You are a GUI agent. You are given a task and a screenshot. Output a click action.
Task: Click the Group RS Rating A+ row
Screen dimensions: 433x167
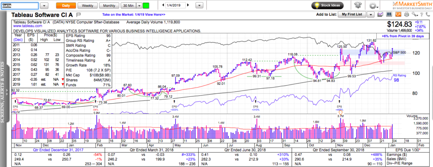pos(88,41)
